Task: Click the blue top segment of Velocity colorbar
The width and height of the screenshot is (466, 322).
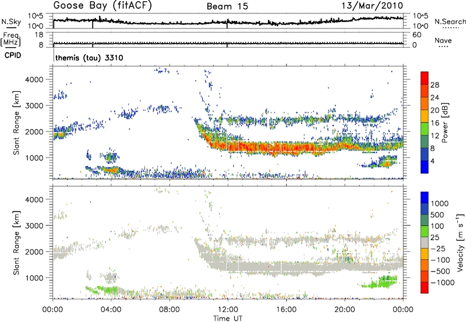Action: (425, 198)
